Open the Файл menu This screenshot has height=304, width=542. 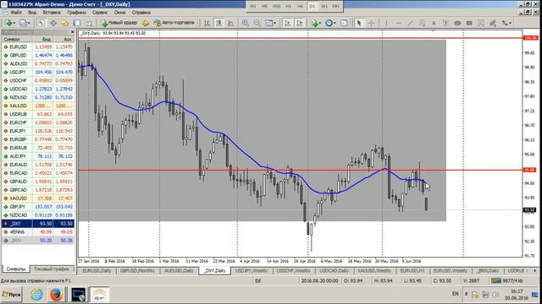(16, 13)
